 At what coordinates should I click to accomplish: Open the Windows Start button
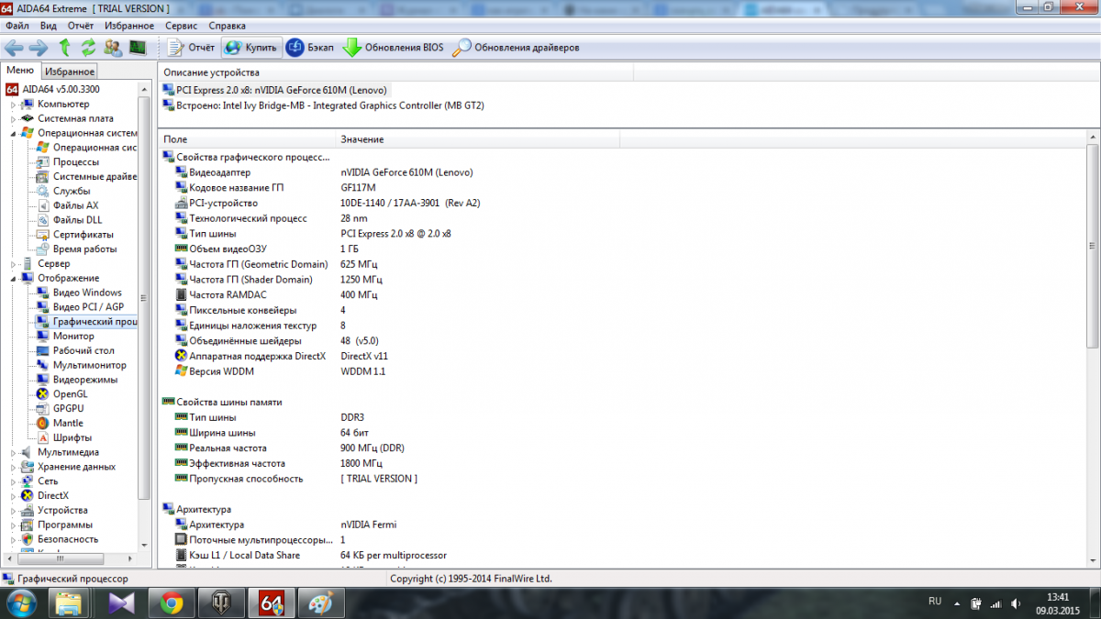[x=21, y=602]
